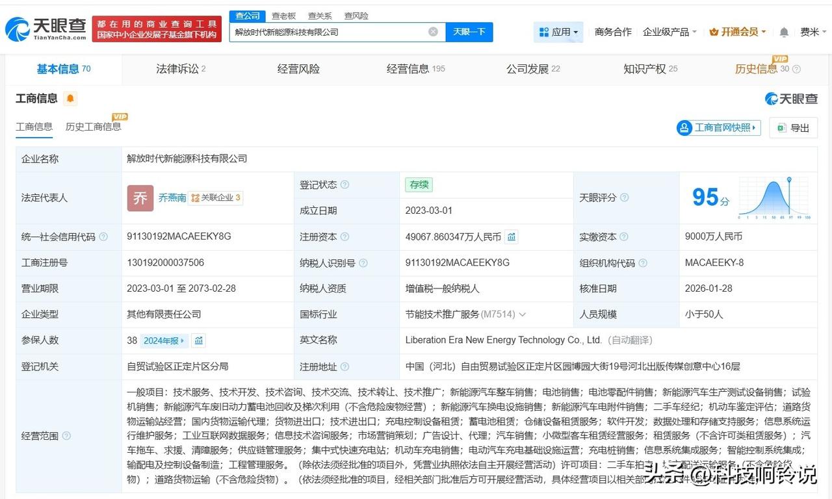Switch to the 查风险 search tab
Viewport: 832px width, 499px height.
[x=356, y=16]
